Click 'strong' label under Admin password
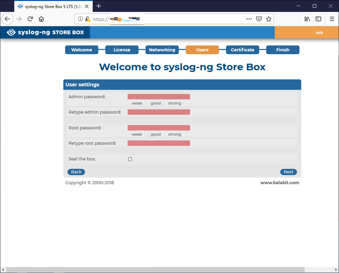339x273 pixels. (x=175, y=103)
